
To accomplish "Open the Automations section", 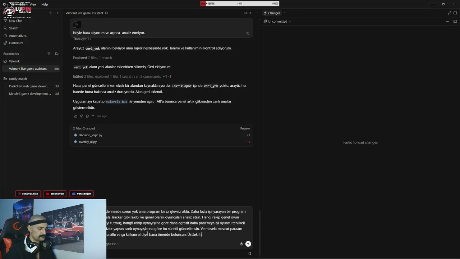I will (18, 36).
